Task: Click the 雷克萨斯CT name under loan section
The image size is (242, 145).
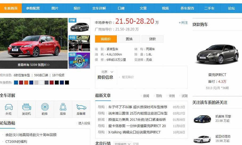Action: [217, 75]
